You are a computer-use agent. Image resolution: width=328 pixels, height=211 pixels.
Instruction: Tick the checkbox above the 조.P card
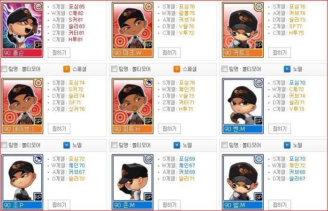pos(4,145)
